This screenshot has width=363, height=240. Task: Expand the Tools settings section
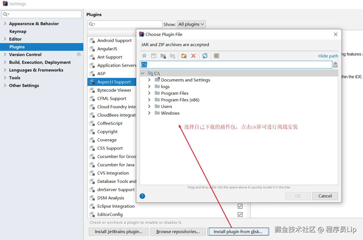tap(5, 78)
